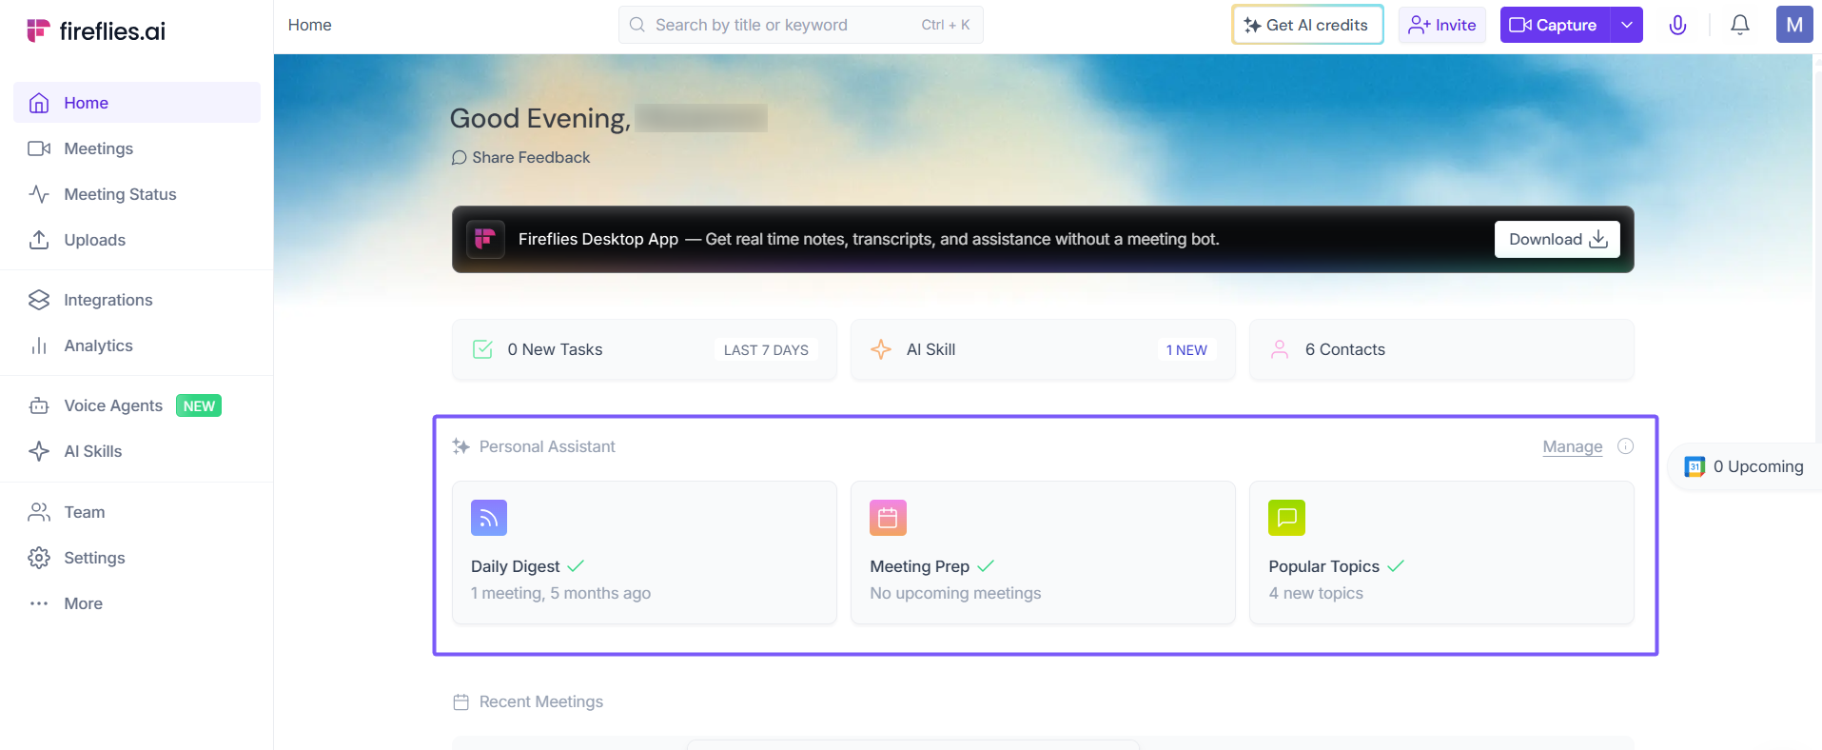The width and height of the screenshot is (1822, 750).
Task: Open the 6 Contacts card
Action: point(1441,349)
